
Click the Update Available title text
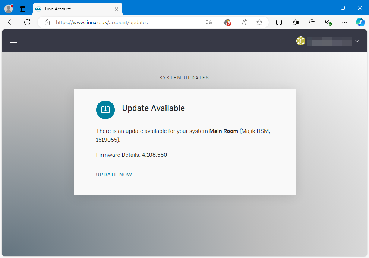tap(154, 108)
